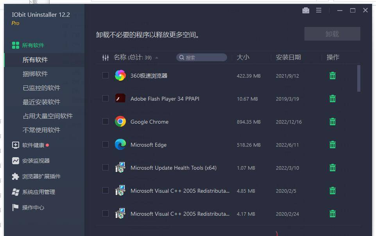Click trash icon for Google Chrome
This screenshot has width=376, height=236.
point(332,122)
